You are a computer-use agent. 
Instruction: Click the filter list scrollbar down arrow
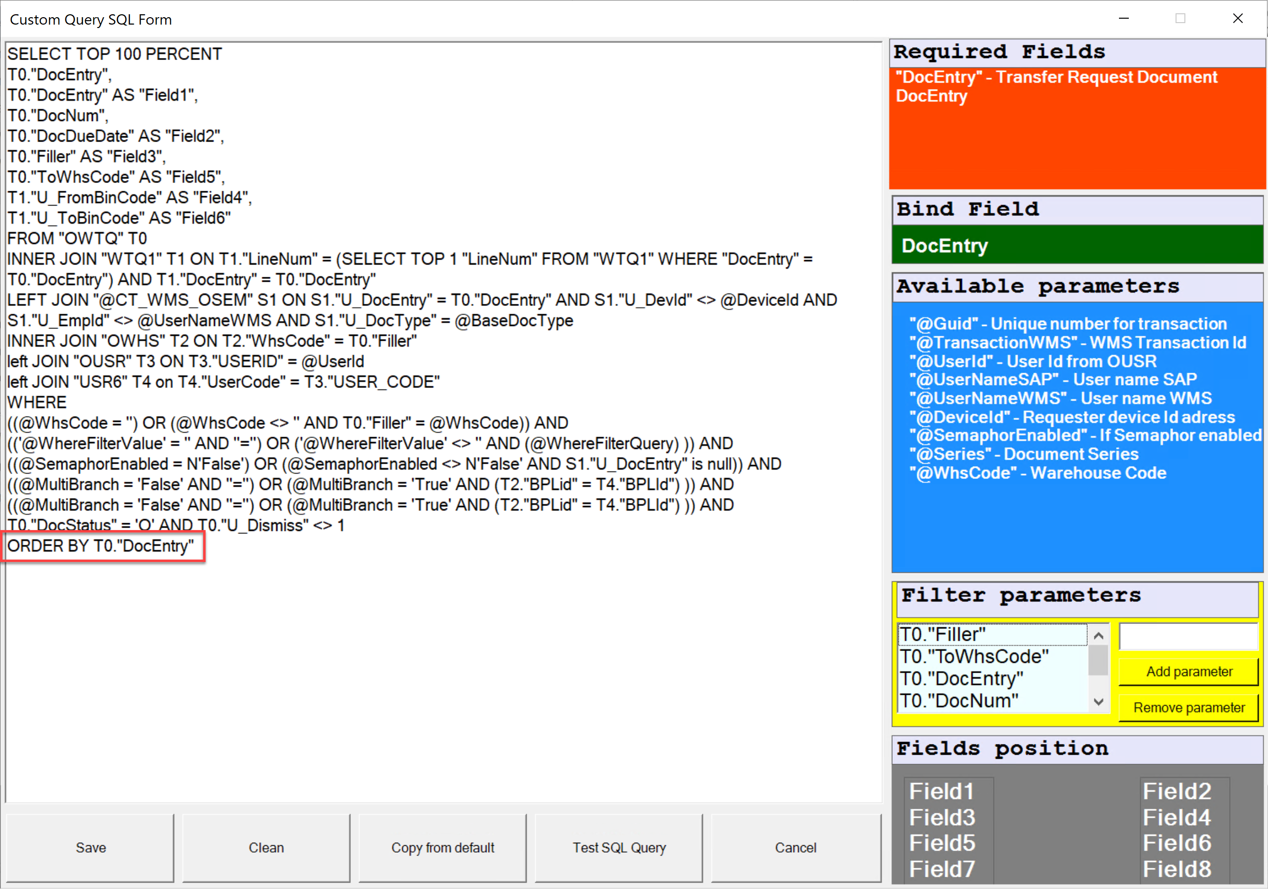point(1098,702)
